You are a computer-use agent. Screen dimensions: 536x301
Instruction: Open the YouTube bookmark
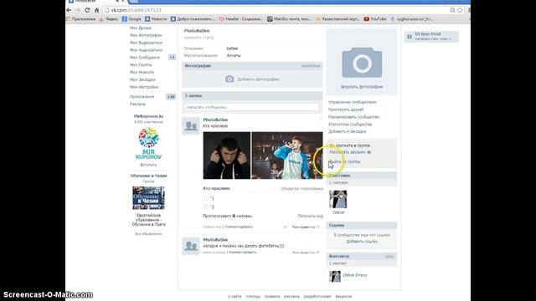tap(375, 19)
